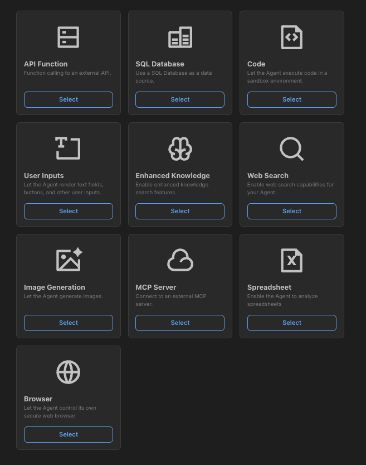The height and width of the screenshot is (465, 366).
Task: Select the Web Search capability
Action: [x=292, y=211]
